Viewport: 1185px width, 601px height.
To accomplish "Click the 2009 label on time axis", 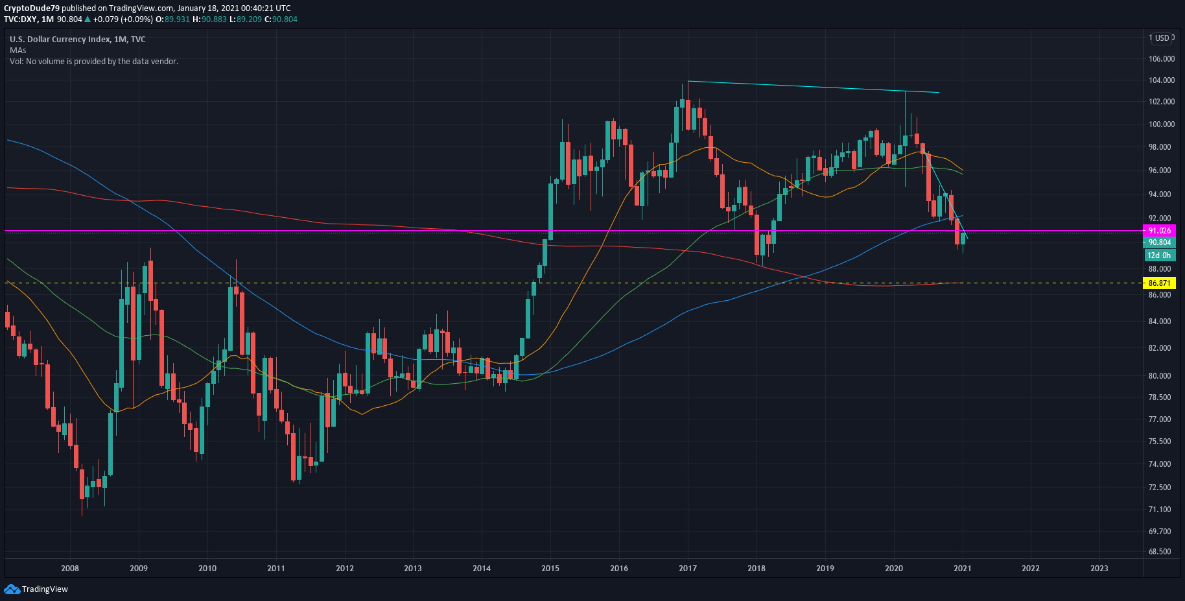I will 139,569.
